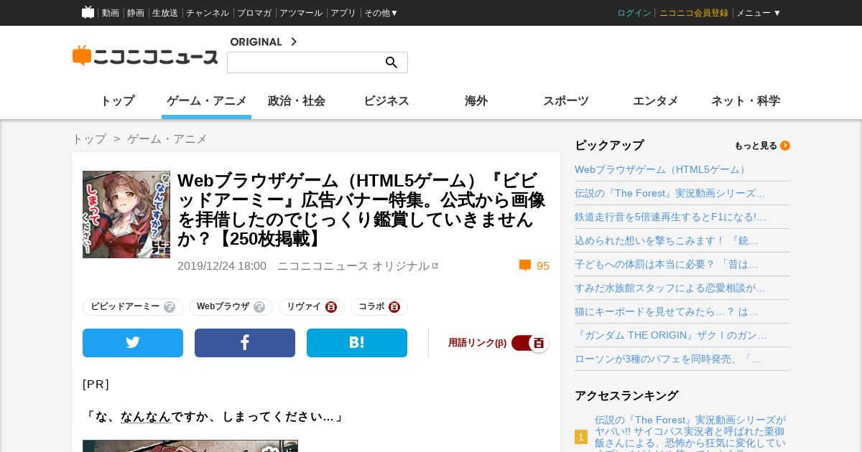Screen dimensions: 862x452
Task: Open the コラボ tag
Action: (x=371, y=307)
